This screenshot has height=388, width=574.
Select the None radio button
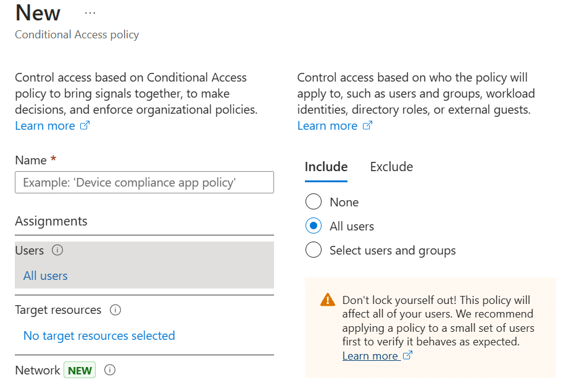tap(314, 202)
